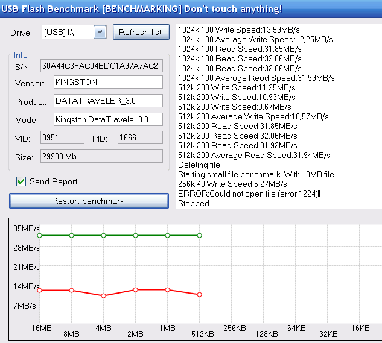Click the red write-speed point at 512KB
This screenshot has height=343, width=382.
pyautogui.click(x=199, y=295)
